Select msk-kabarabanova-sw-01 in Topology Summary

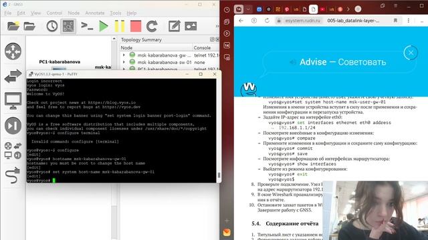click(x=165, y=62)
